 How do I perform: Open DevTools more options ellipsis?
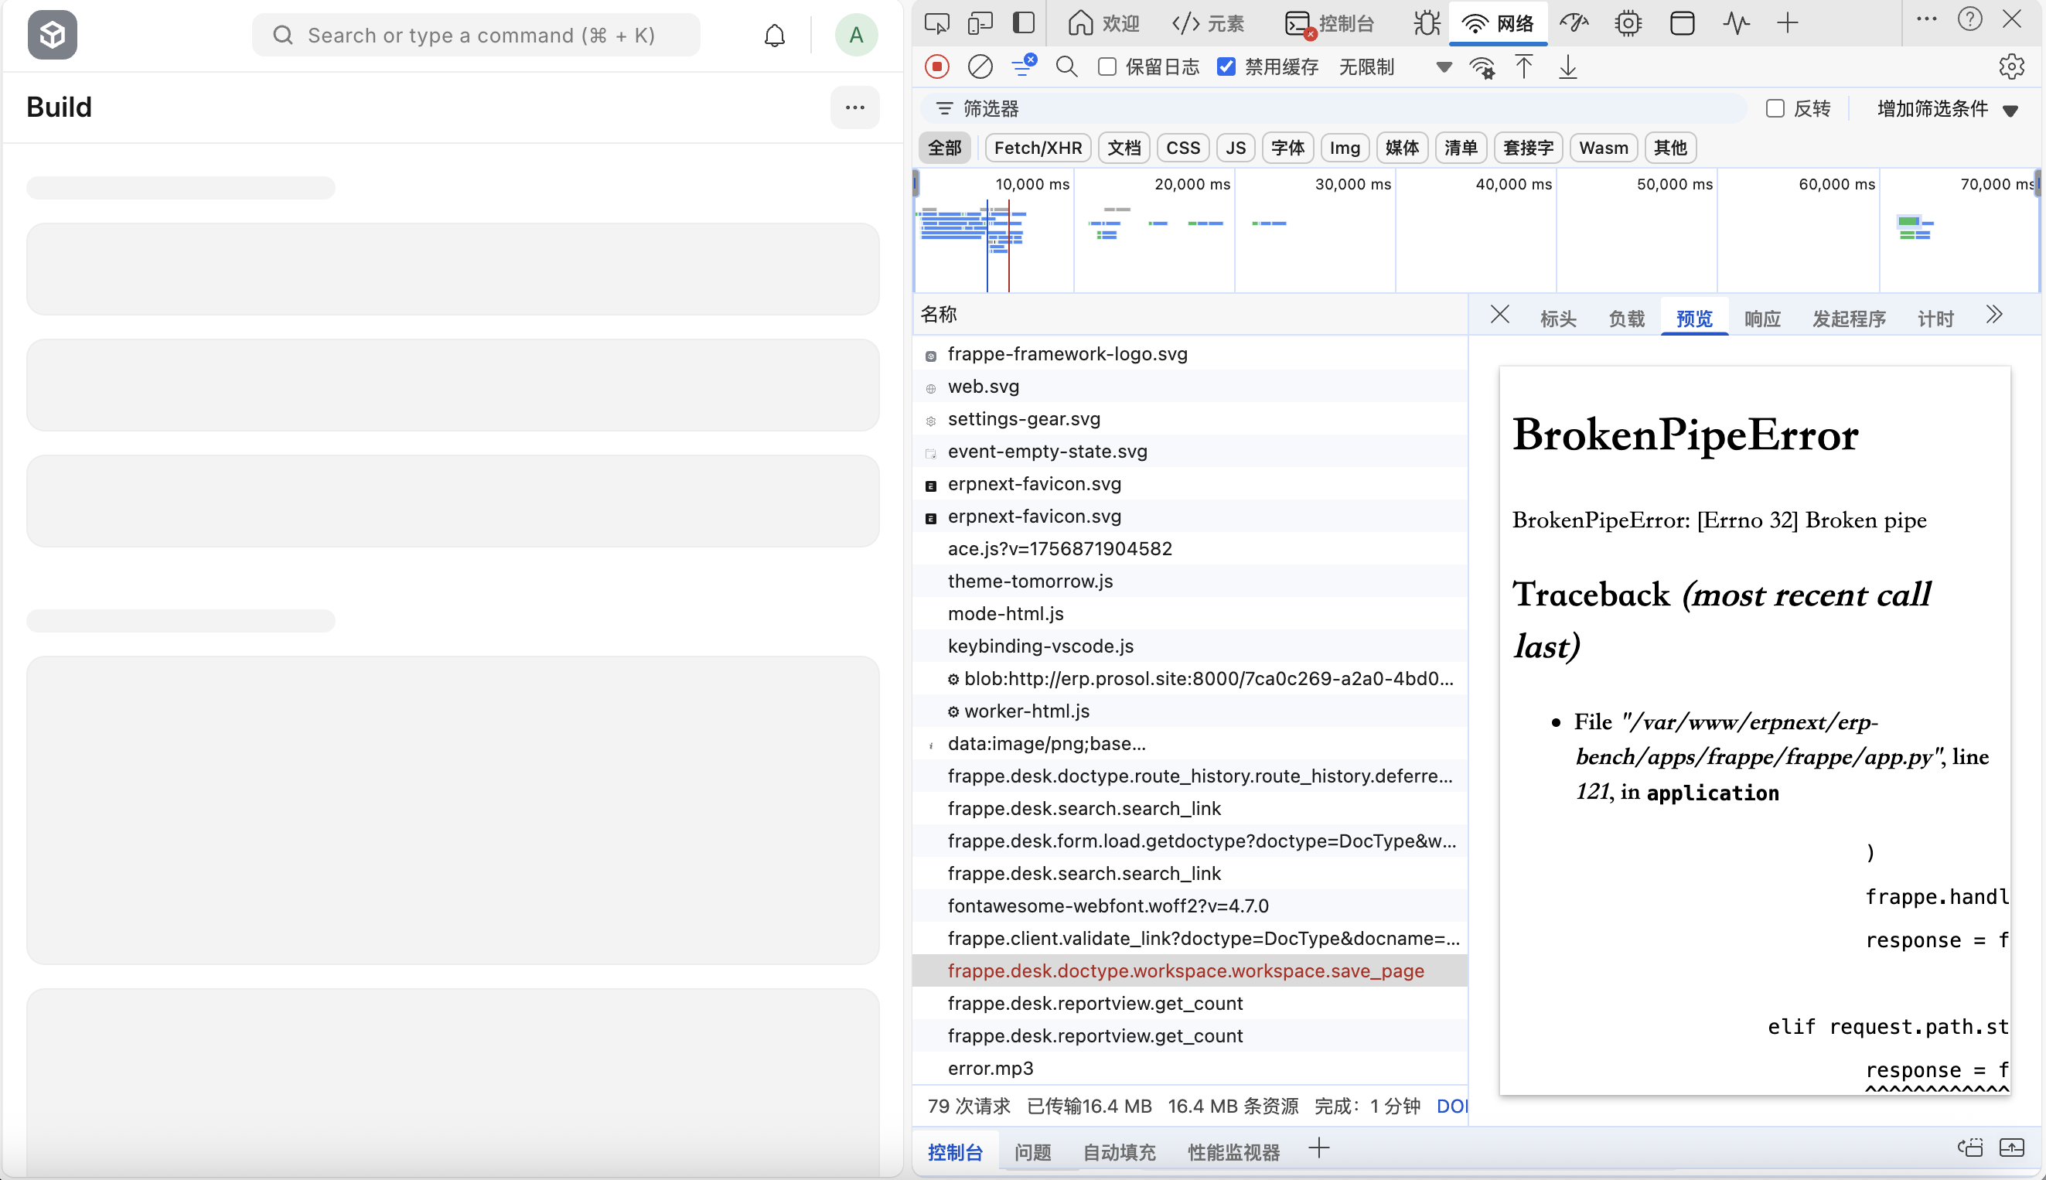(x=1927, y=19)
